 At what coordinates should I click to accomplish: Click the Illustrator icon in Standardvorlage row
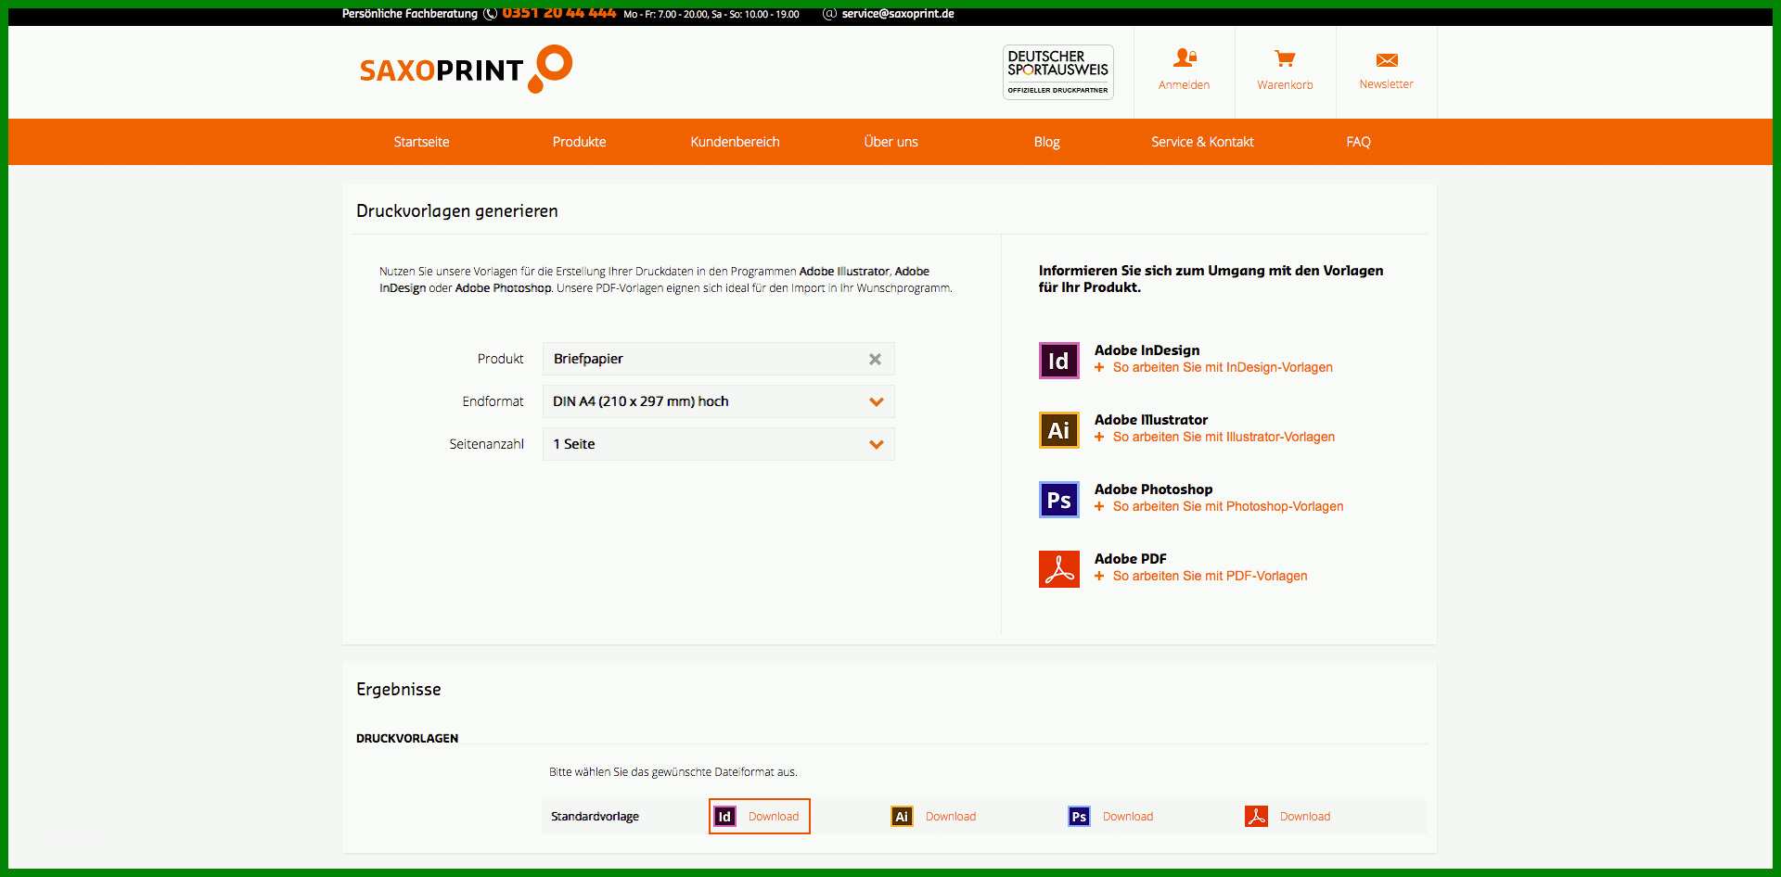point(902,817)
